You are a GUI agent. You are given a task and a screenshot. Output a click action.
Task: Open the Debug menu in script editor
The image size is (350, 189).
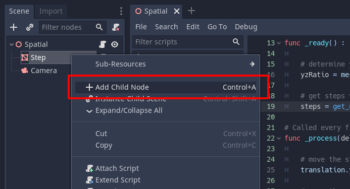(246, 27)
